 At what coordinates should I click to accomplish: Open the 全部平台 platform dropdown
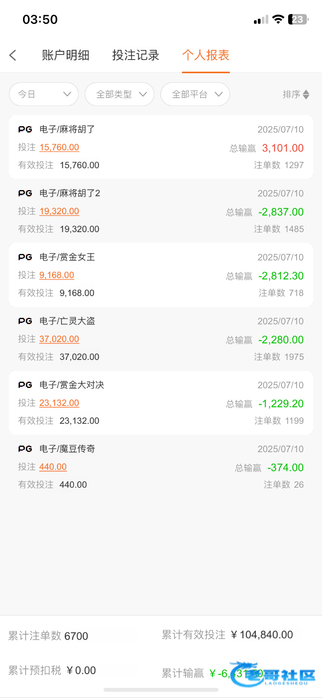195,94
